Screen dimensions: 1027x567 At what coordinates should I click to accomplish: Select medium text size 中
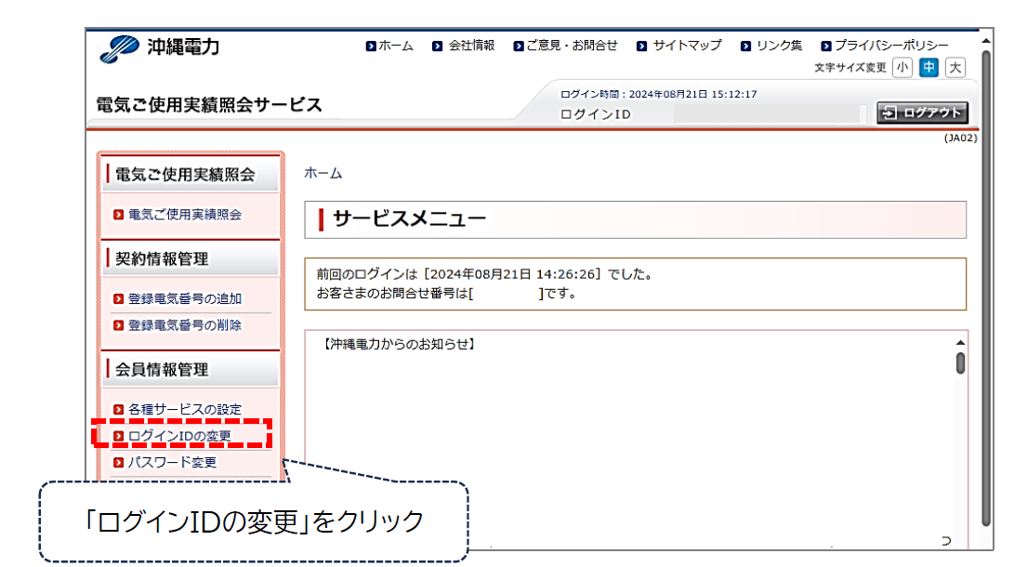tap(928, 67)
